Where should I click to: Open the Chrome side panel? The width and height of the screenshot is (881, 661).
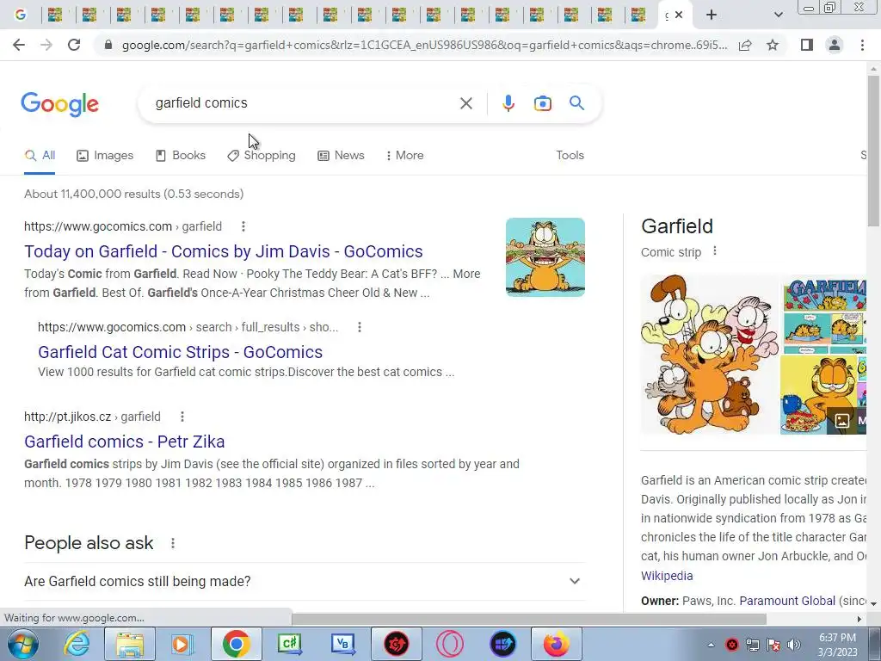[x=807, y=45]
